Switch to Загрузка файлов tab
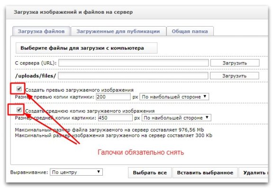The height and width of the screenshot is (188, 274). pos(41,31)
